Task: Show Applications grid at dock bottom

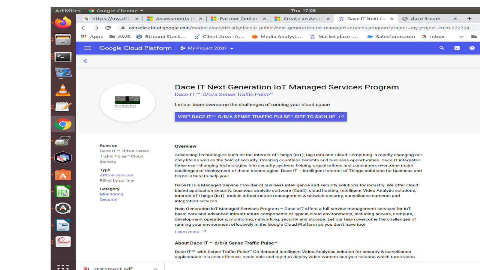Action: point(63,267)
